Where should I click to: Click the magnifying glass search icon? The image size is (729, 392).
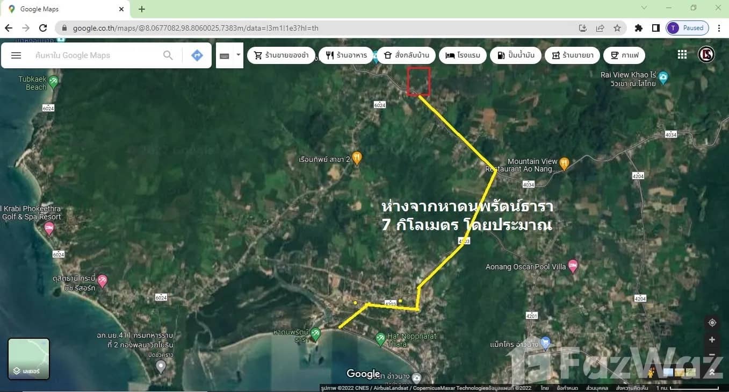click(168, 55)
